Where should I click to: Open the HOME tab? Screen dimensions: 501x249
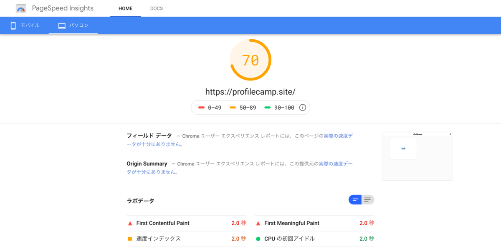click(125, 8)
